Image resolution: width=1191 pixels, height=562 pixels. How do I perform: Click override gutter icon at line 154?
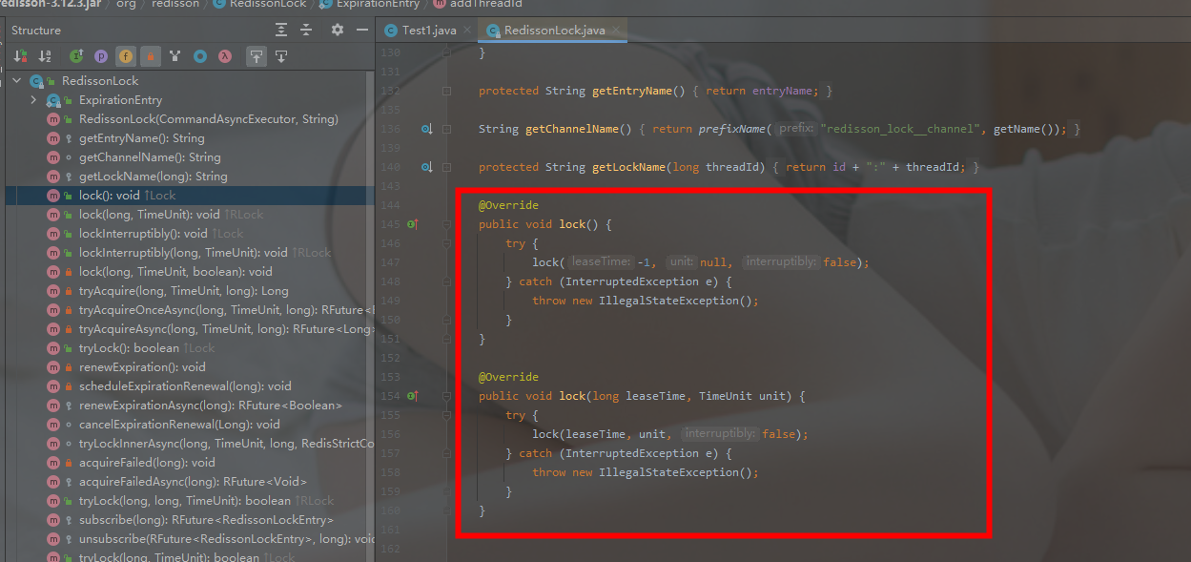(x=412, y=396)
